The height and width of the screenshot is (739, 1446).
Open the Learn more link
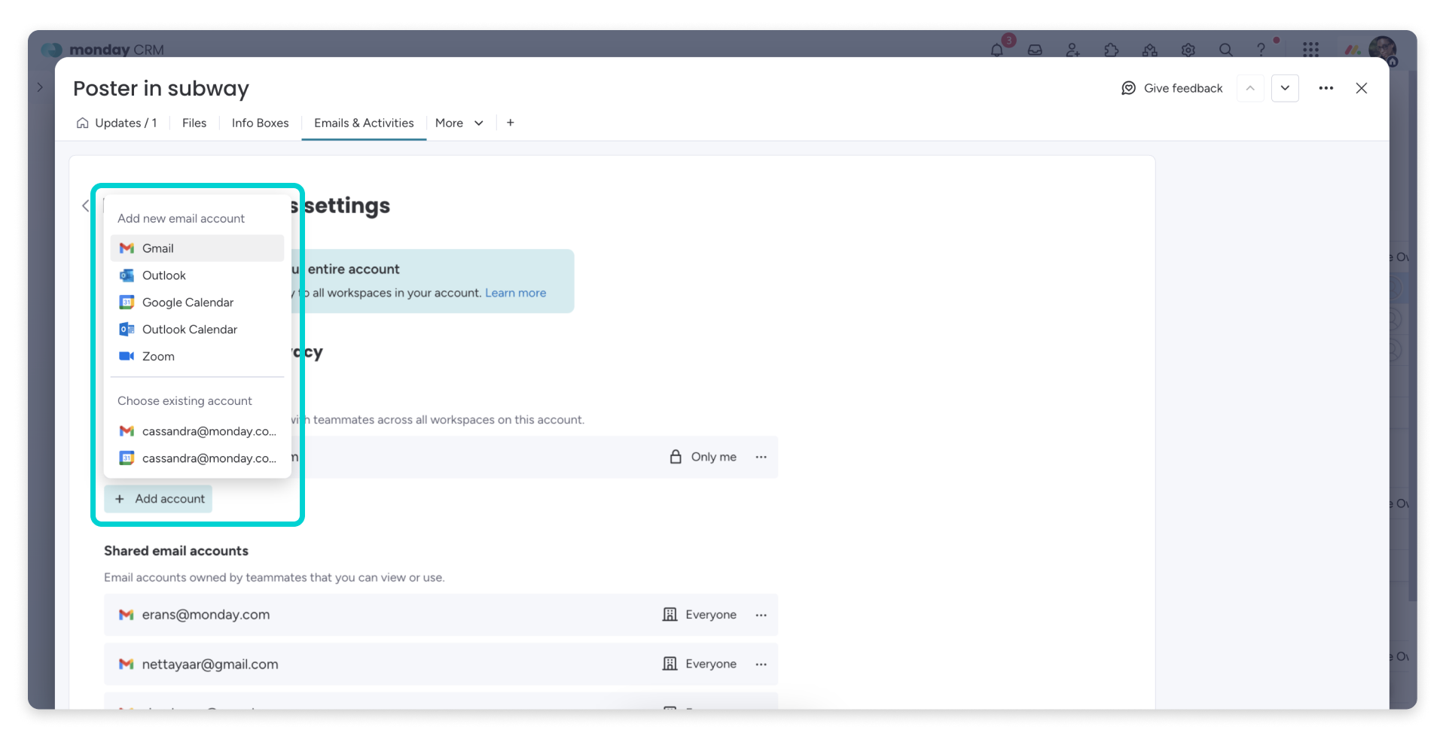515,293
